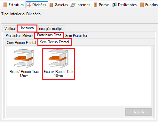
Task: Switch to the Vertical tab
Action: 10,29
